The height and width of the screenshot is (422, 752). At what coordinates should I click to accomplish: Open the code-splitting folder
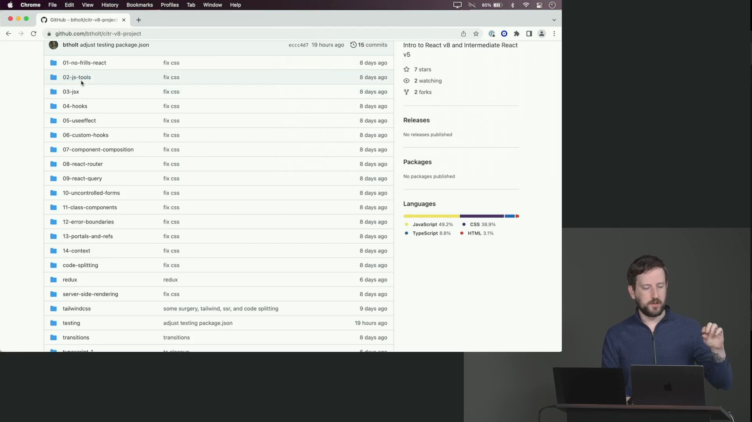81,265
